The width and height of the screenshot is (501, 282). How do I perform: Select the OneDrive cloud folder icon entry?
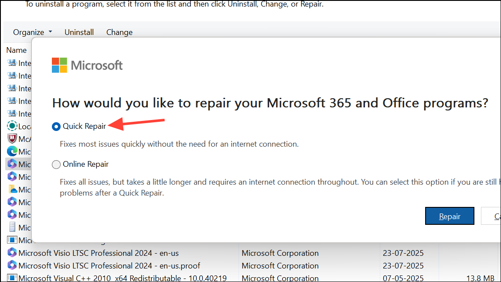point(12,189)
